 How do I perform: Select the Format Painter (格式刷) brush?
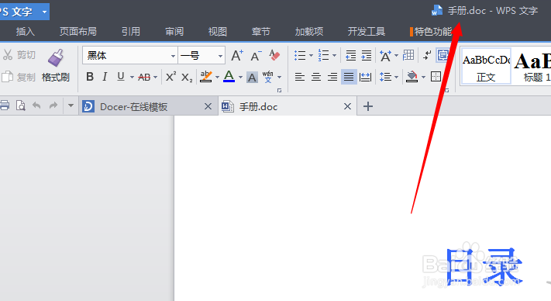coord(56,65)
